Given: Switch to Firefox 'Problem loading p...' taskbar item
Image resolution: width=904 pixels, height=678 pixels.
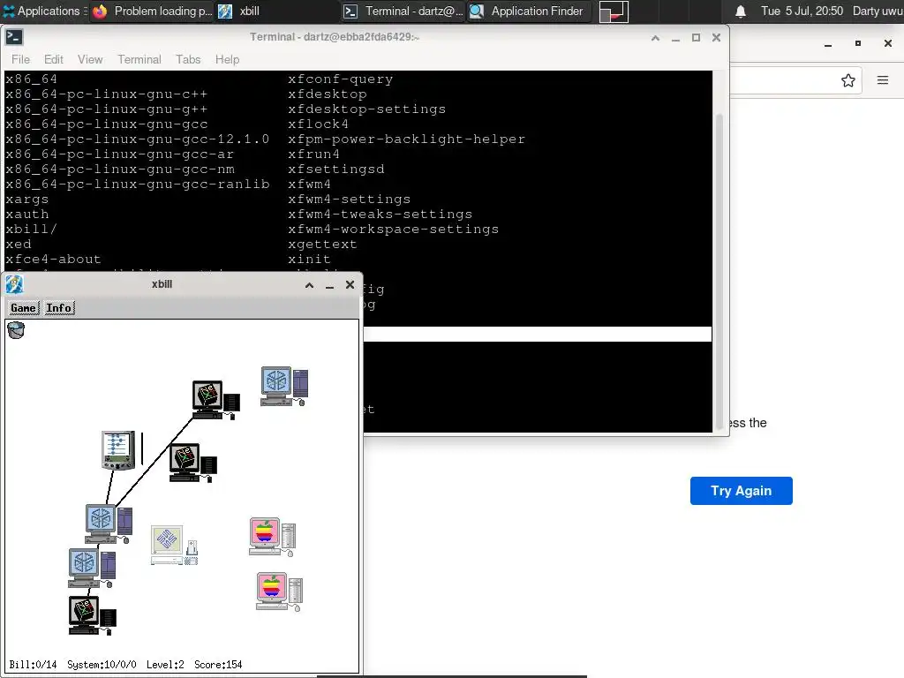Looking at the screenshot, I should tap(153, 11).
